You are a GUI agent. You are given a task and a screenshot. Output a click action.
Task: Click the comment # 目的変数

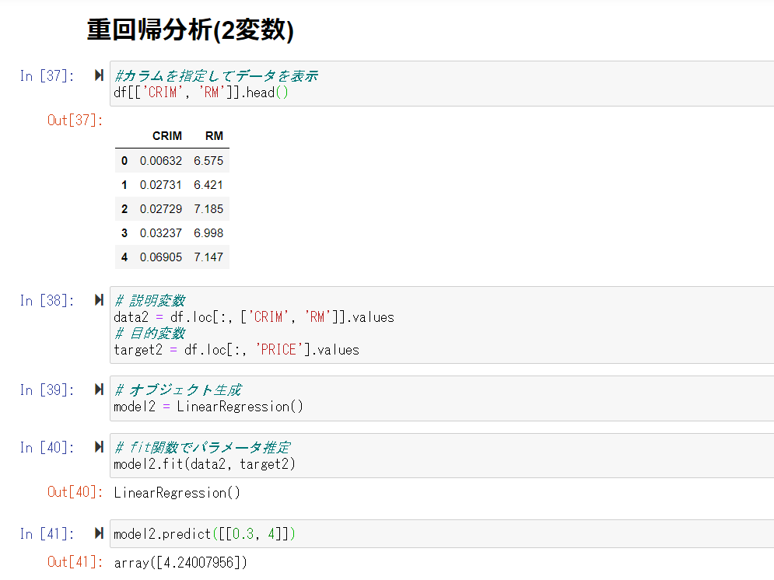click(149, 334)
